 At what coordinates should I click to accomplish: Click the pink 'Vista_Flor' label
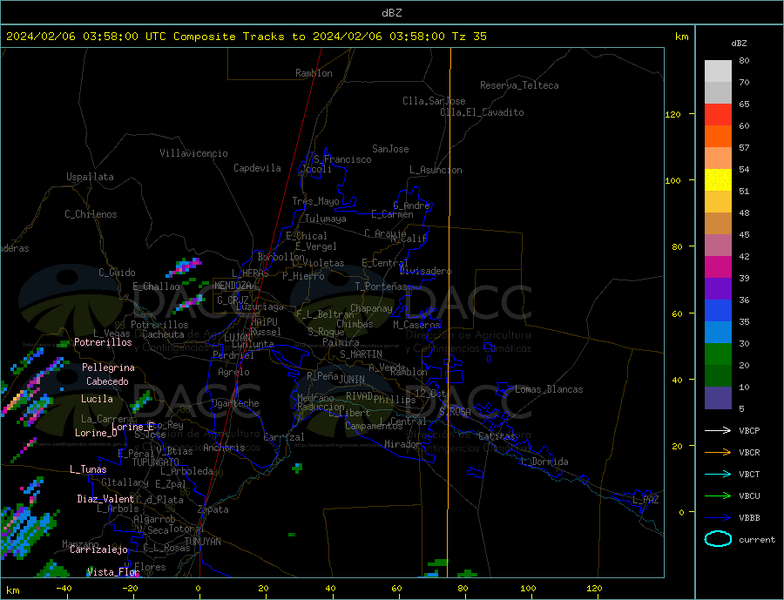112,572
